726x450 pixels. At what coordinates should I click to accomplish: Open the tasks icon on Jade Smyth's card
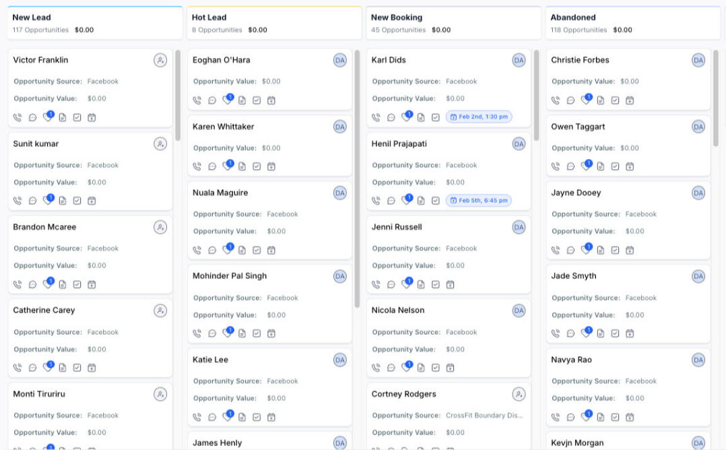615,333
